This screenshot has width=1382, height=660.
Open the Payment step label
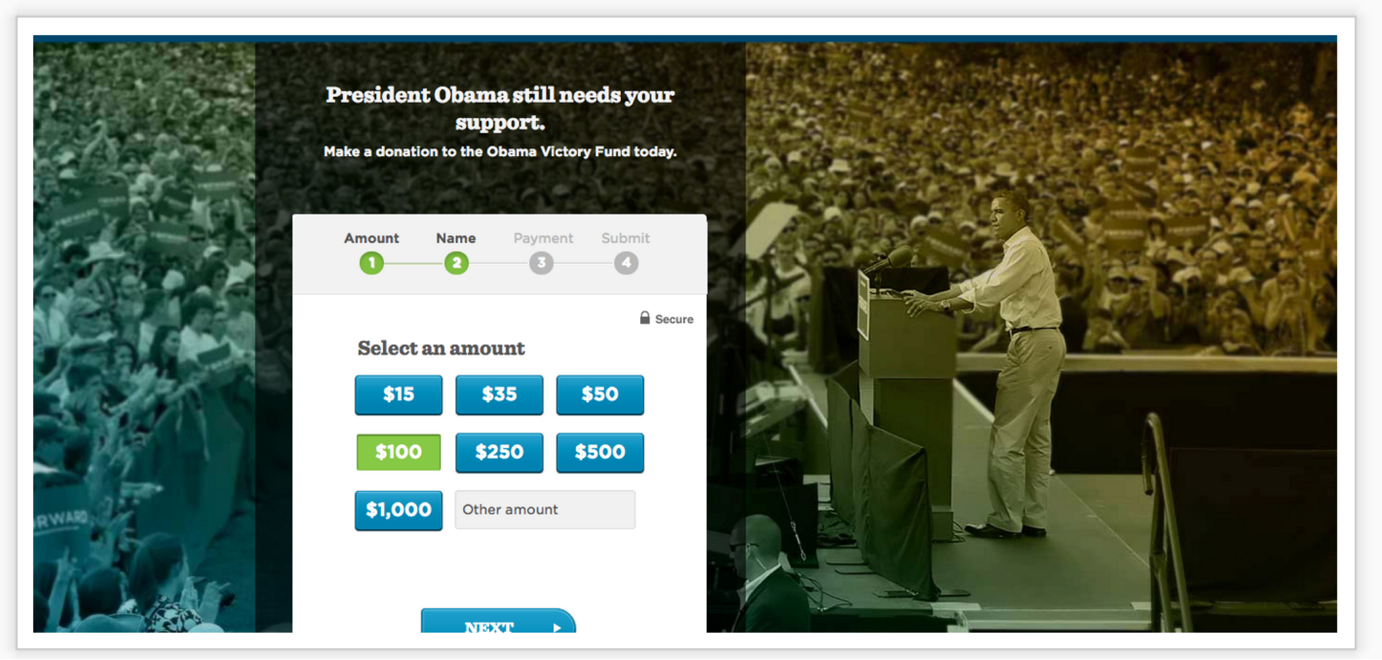click(x=543, y=238)
